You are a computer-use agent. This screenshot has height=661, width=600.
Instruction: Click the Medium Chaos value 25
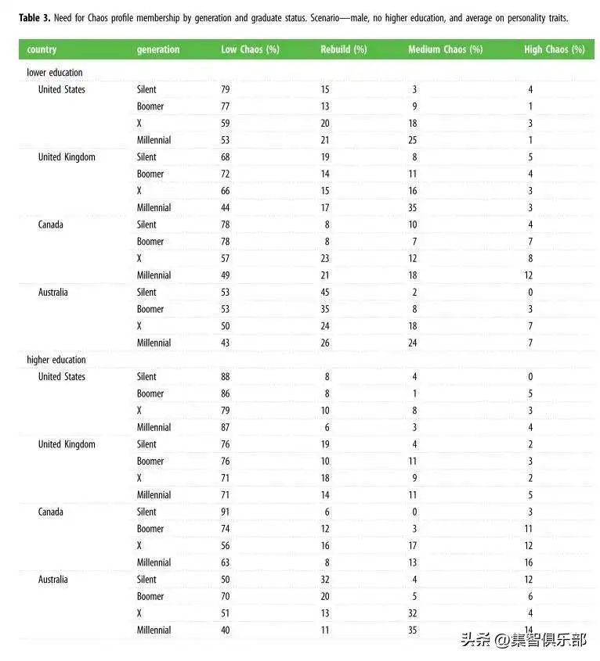coord(413,140)
